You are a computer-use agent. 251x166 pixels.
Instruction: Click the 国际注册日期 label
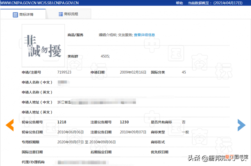(32, 152)
